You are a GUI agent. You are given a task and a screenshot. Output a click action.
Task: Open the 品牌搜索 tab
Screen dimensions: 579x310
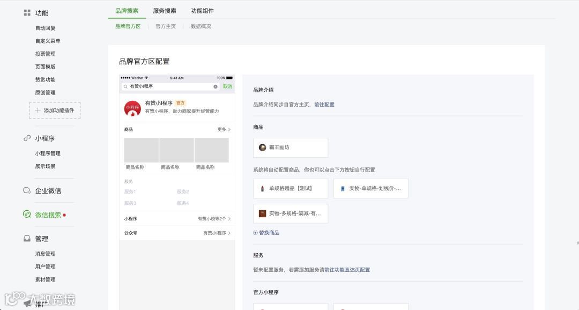pos(127,11)
